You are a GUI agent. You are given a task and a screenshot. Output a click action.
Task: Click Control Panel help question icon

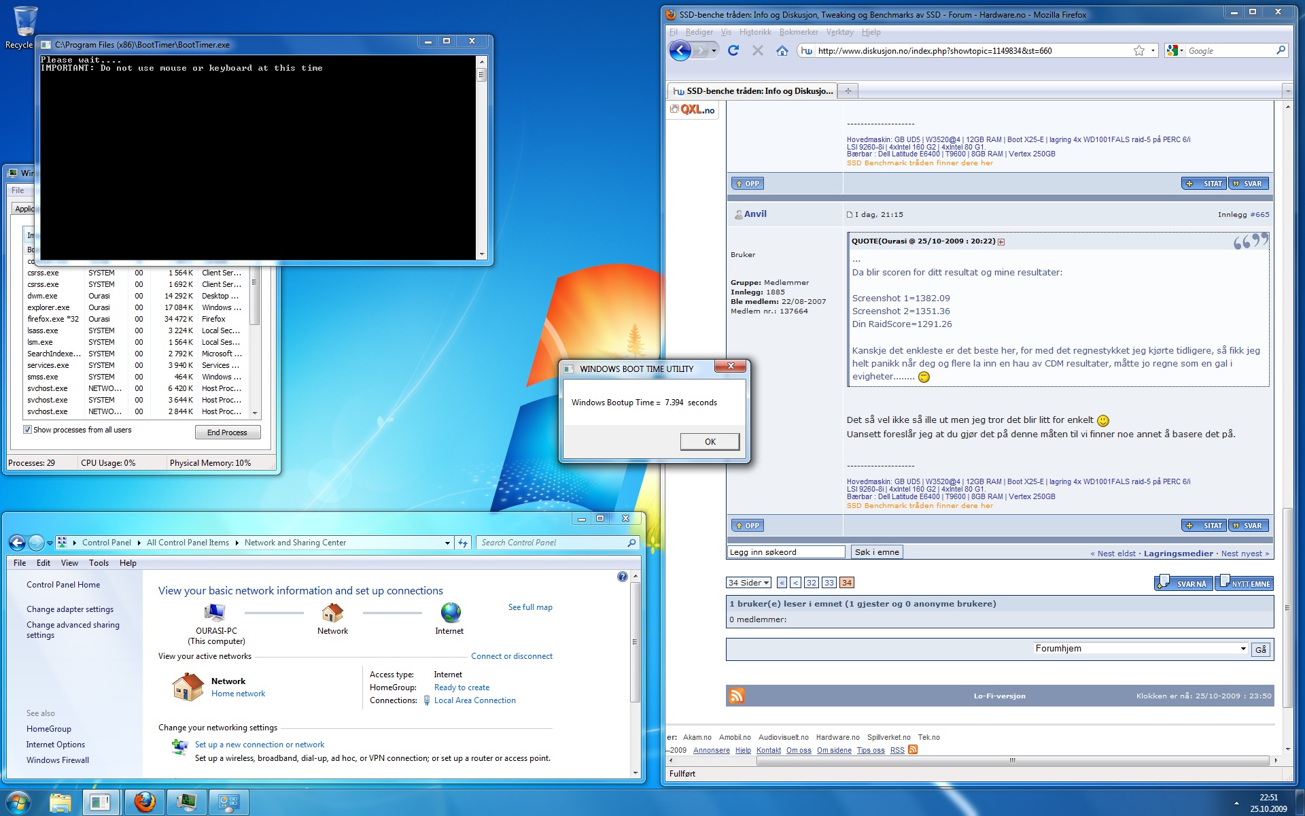pyautogui.click(x=622, y=577)
